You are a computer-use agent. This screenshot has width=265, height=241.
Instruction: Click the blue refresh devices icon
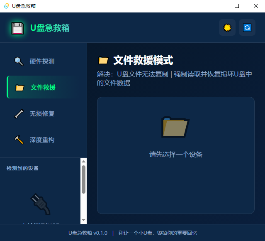pos(247,27)
